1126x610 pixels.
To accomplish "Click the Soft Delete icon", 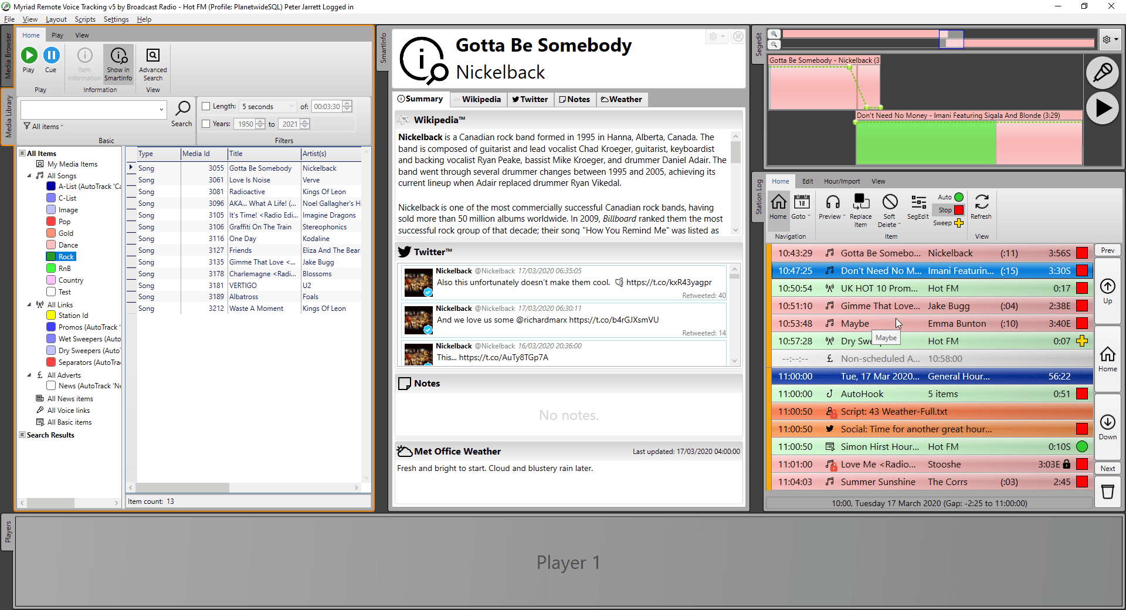I will (890, 202).
